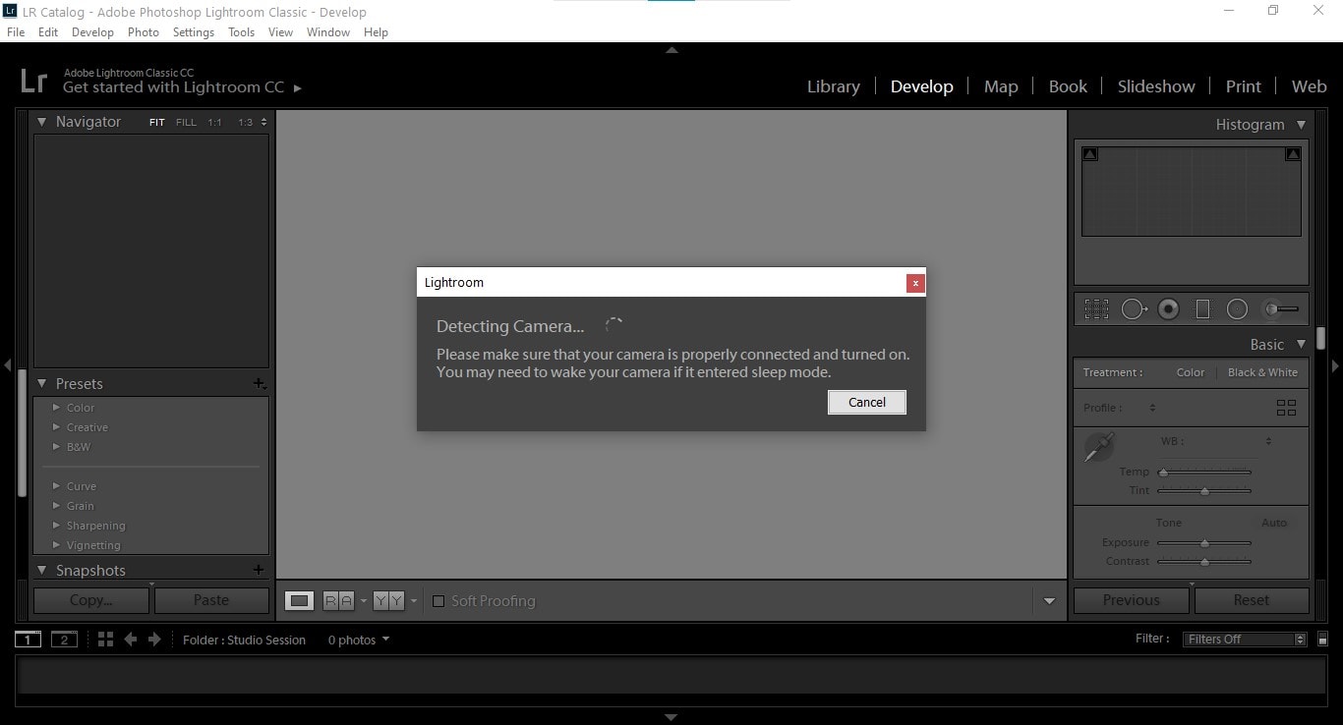Toggle the filter lock switch
Image resolution: width=1343 pixels, height=725 pixels.
(1322, 640)
